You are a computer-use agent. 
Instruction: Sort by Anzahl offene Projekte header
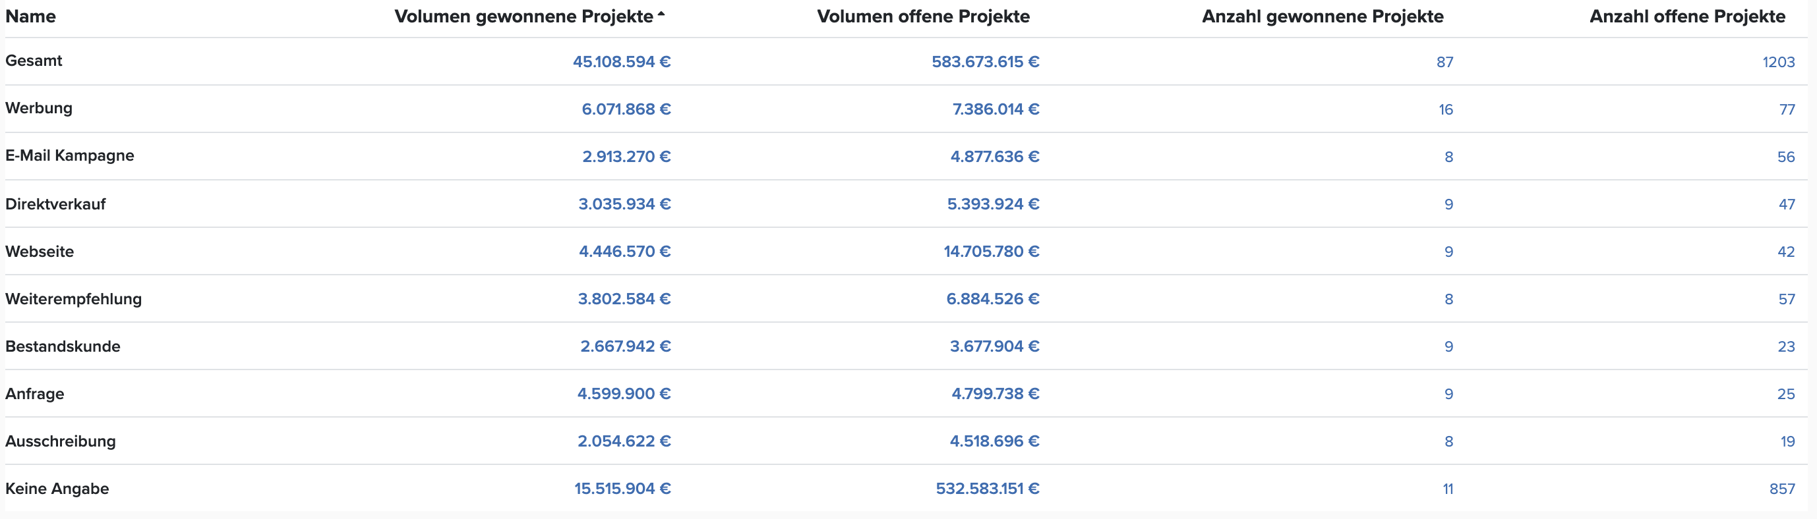pyautogui.click(x=1687, y=16)
